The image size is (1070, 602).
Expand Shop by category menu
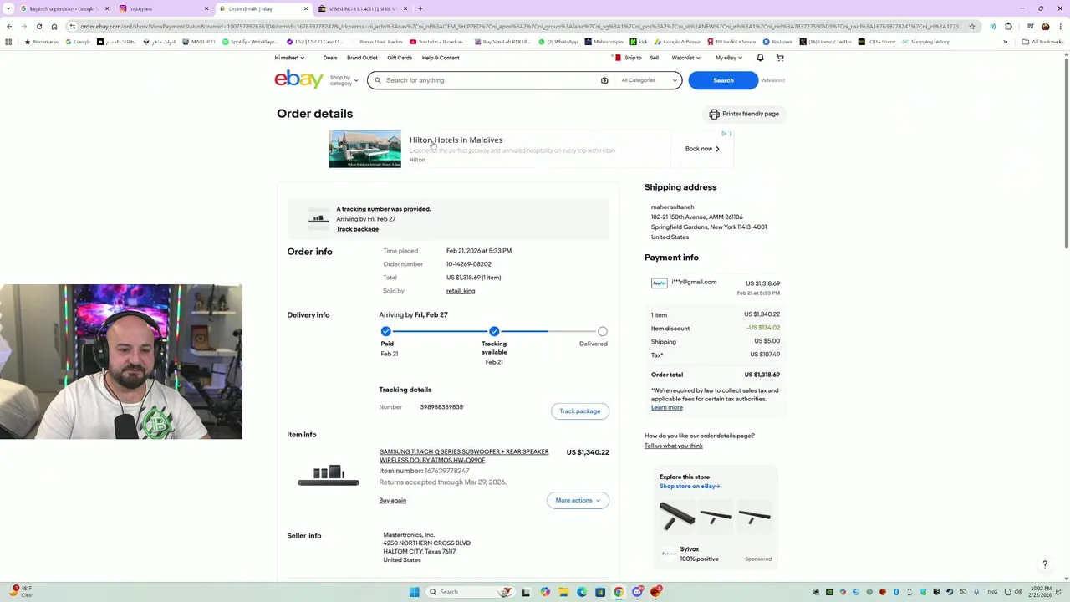pos(344,80)
